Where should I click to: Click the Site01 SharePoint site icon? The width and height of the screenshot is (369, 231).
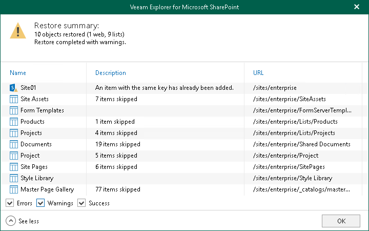pyautogui.click(x=14, y=88)
